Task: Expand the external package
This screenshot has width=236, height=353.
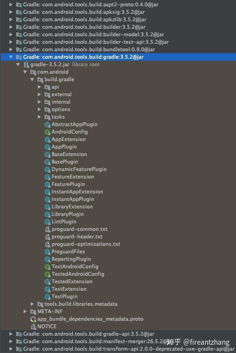Action: (x=39, y=95)
